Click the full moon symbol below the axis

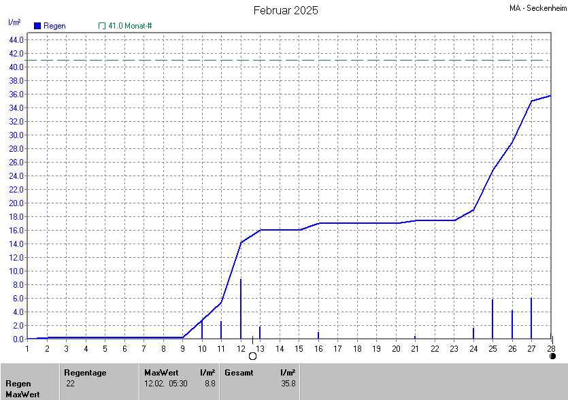pyautogui.click(x=252, y=356)
